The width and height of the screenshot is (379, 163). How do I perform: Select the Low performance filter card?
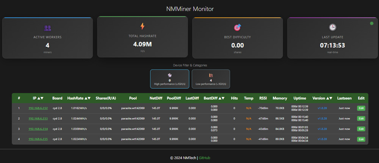(211, 79)
